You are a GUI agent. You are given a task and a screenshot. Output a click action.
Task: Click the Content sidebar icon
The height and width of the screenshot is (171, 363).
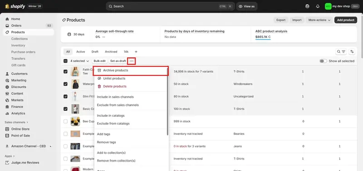(7, 94)
